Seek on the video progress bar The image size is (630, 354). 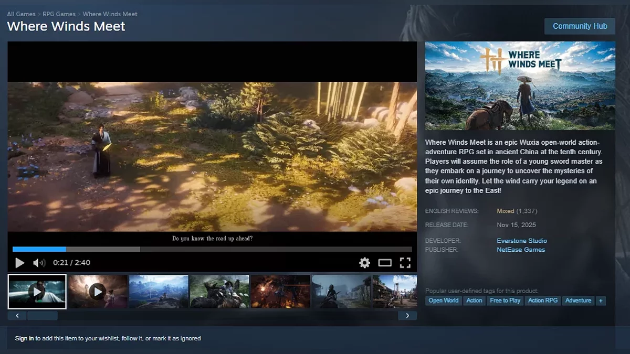click(212, 249)
